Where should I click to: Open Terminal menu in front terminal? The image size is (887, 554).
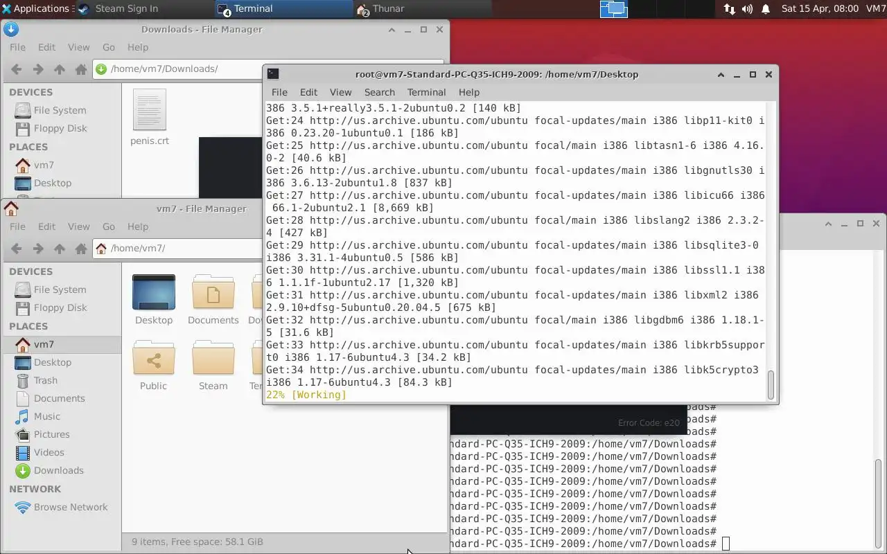click(x=426, y=92)
